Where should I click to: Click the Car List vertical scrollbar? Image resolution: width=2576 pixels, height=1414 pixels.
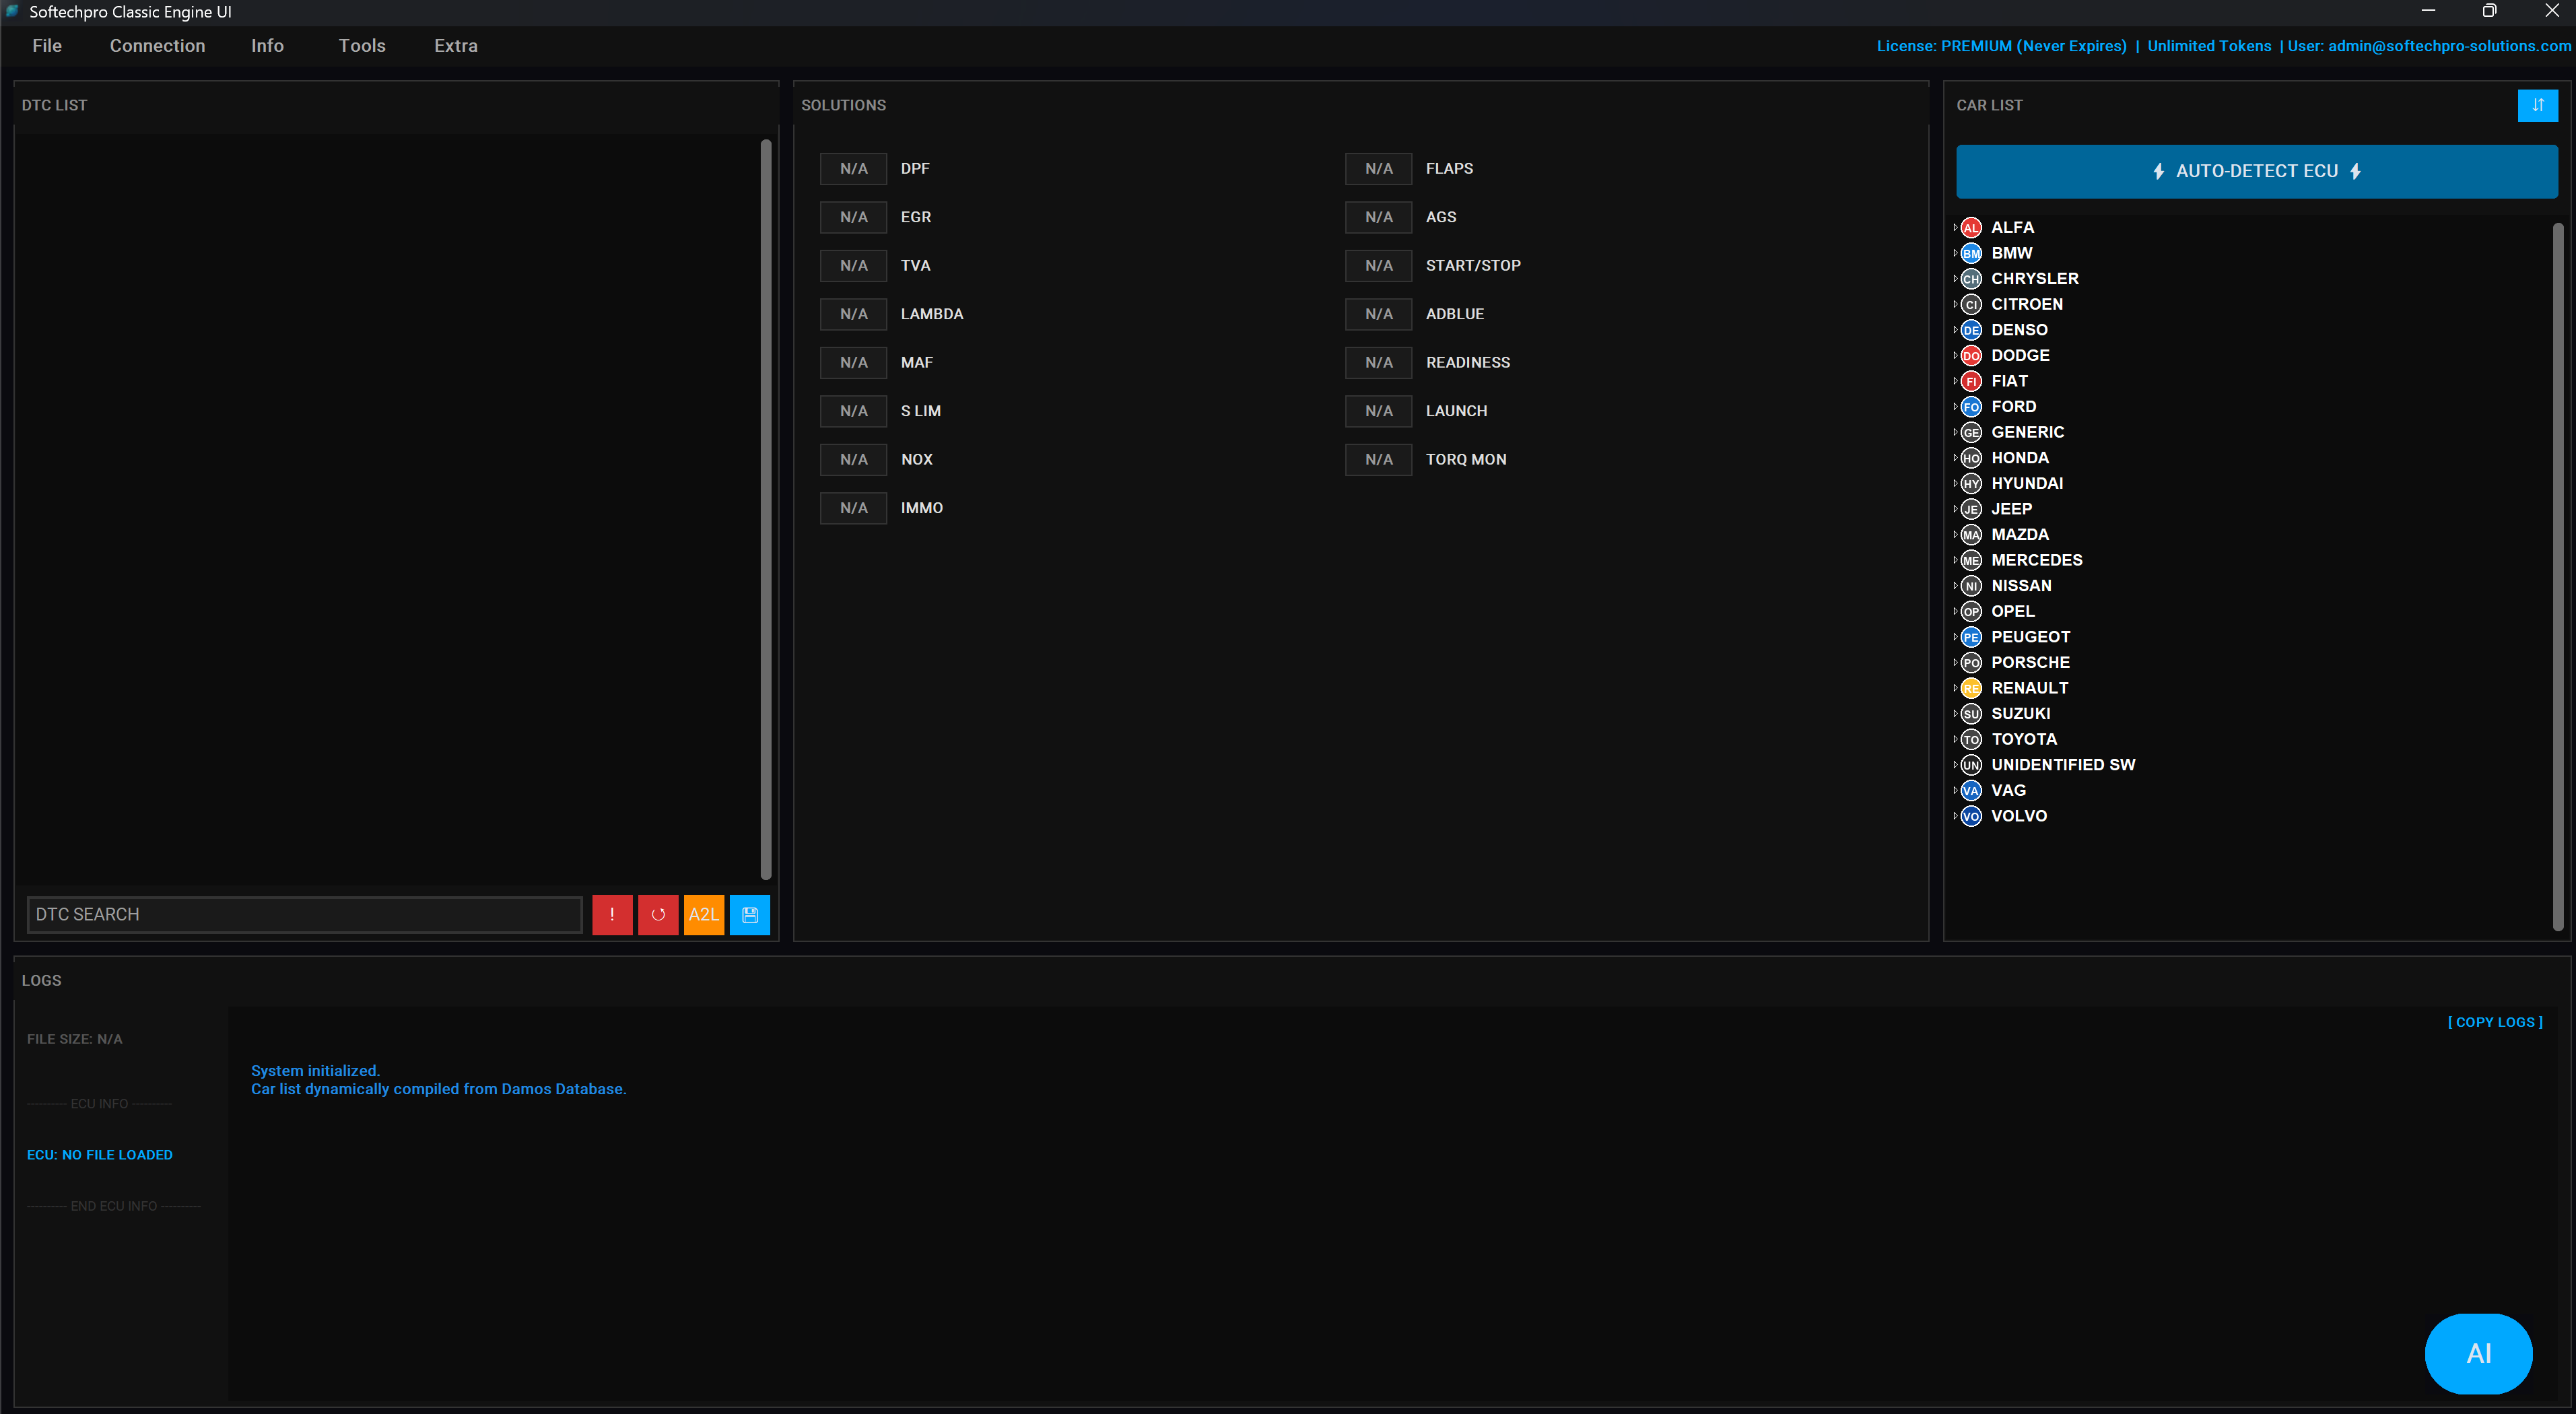click(2558, 577)
